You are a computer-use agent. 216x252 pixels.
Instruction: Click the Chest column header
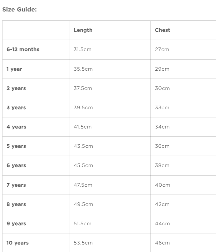click(x=162, y=30)
